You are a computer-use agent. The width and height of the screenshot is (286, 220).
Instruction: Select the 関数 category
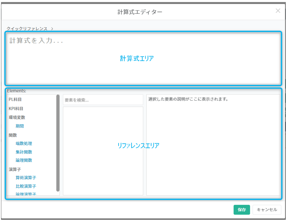tap(13, 135)
